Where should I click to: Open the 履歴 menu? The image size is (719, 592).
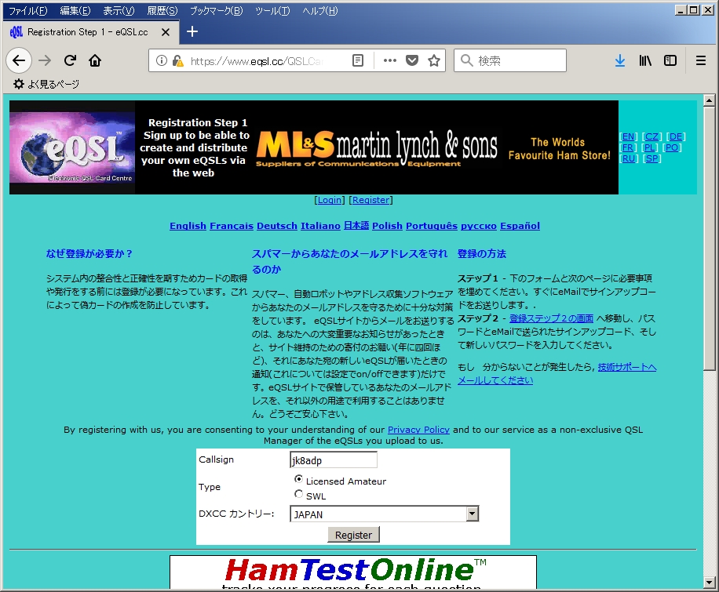pos(162,10)
